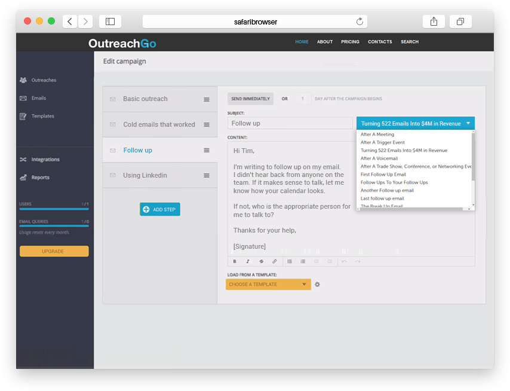This screenshot has width=510, height=391.
Task: Choose Turning 522 Emails Into $4M list entry
Action: (404, 151)
